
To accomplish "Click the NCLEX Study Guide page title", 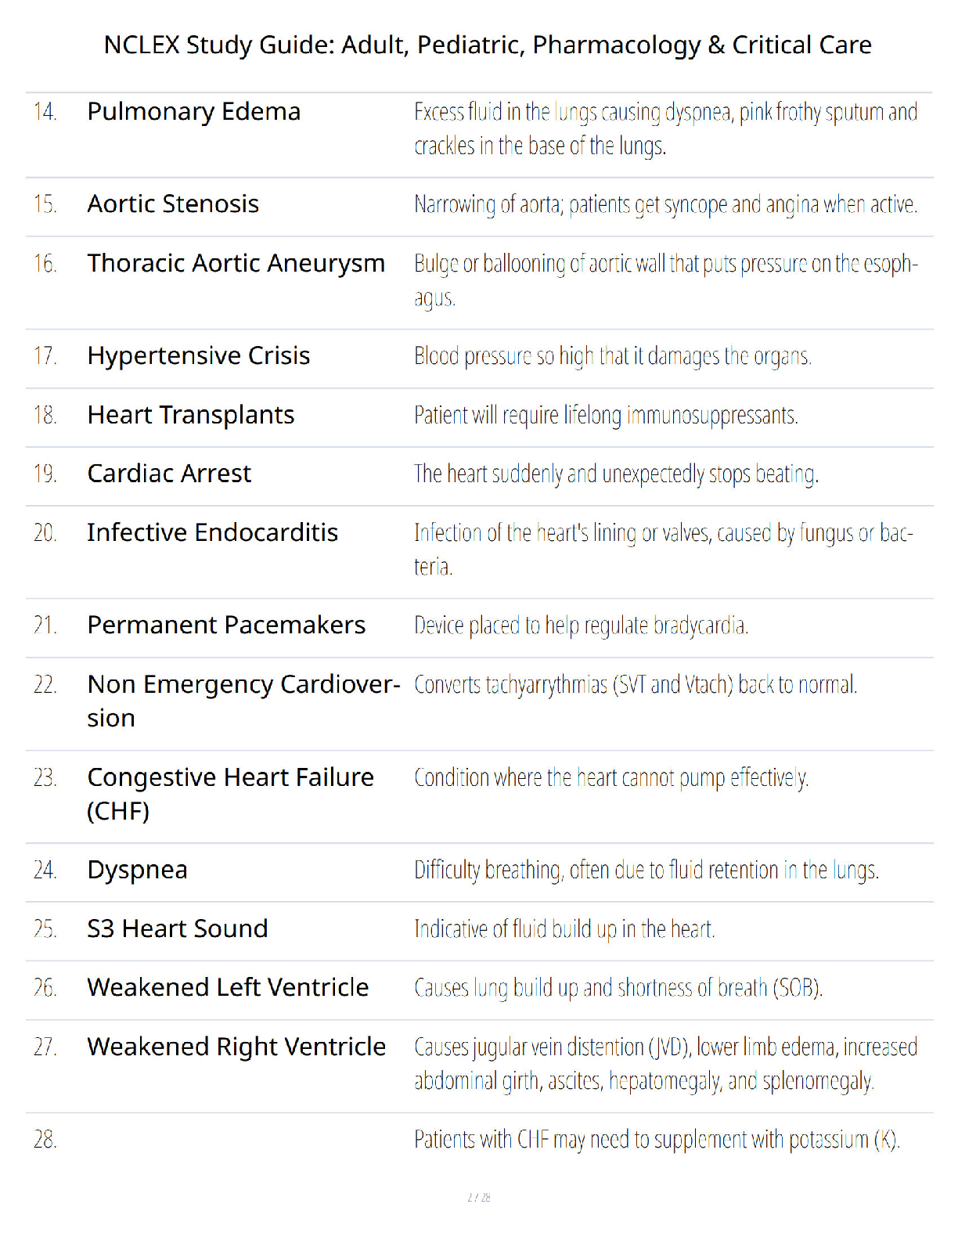I will pyautogui.click(x=488, y=45).
